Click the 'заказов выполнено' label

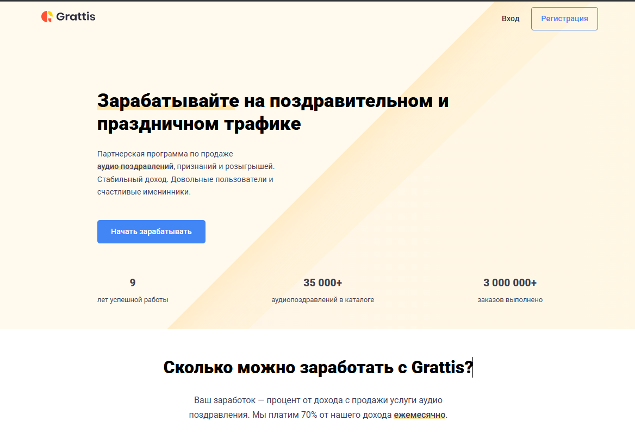[510, 299]
